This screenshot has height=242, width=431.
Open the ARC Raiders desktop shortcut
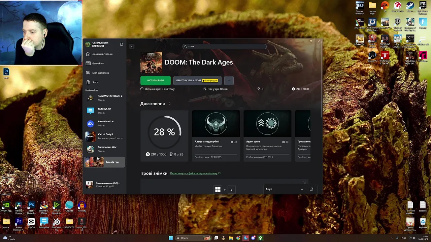(360, 24)
